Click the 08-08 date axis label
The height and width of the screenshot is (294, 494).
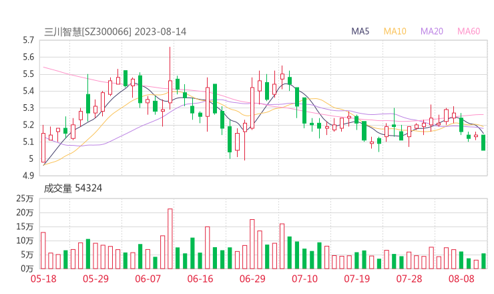[x=461, y=279]
